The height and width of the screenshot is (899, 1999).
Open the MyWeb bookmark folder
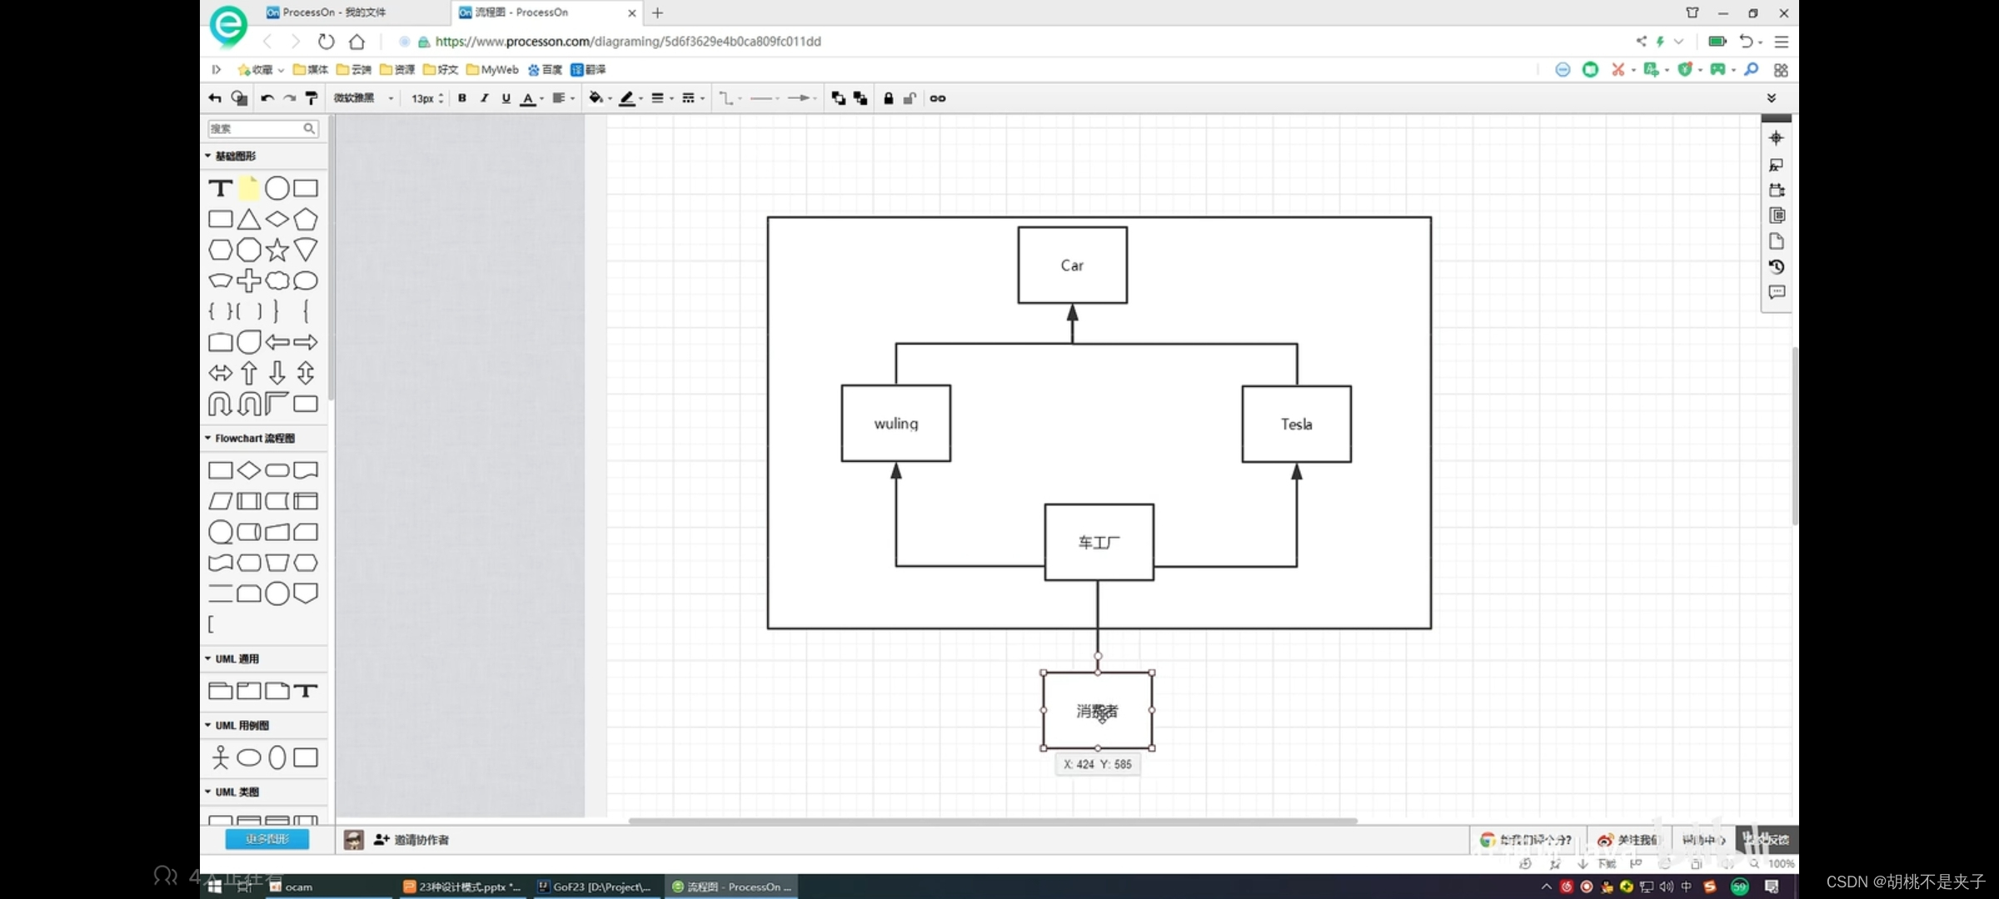(x=492, y=70)
